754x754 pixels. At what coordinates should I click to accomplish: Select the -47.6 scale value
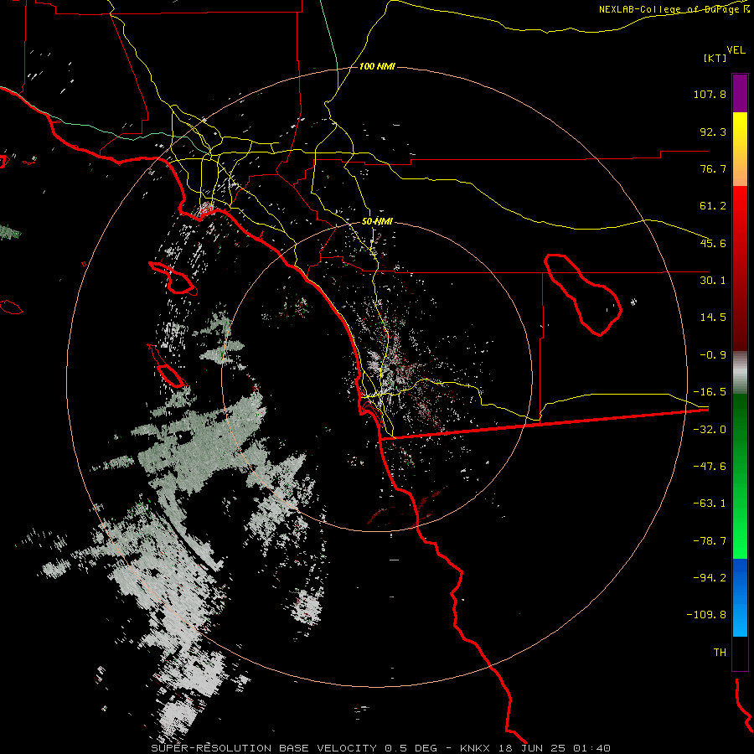tap(710, 467)
